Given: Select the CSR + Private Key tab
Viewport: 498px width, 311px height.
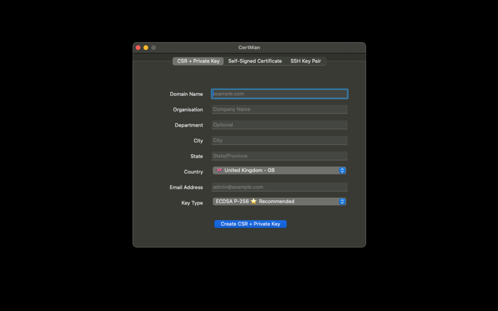Looking at the screenshot, I should pyautogui.click(x=198, y=61).
